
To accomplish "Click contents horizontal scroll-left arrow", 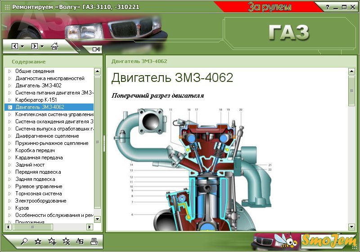I will (x=8, y=227).
